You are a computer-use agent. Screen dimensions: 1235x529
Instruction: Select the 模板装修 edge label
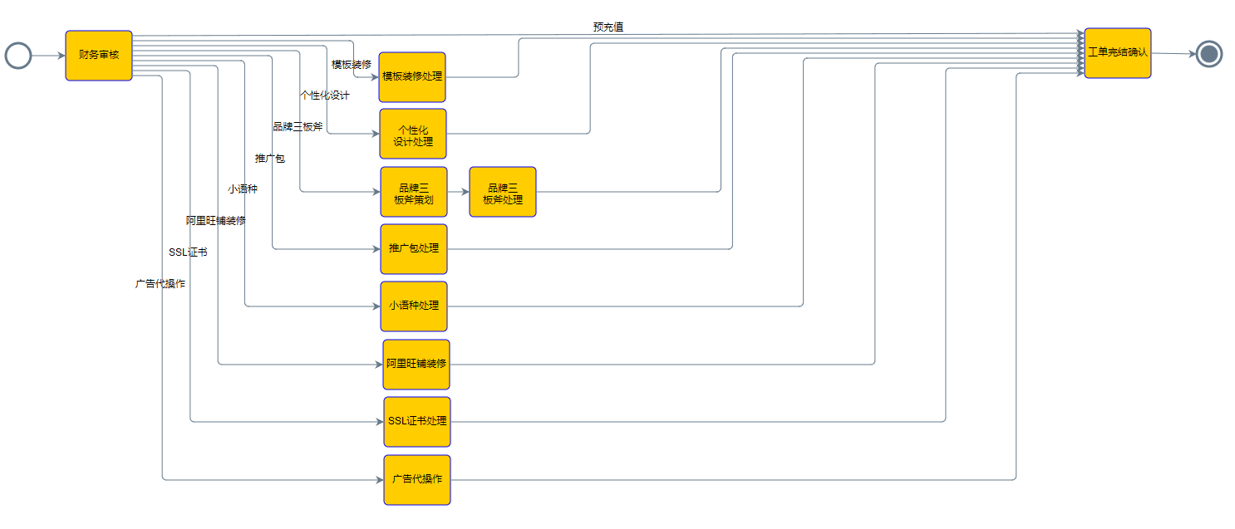pos(352,64)
